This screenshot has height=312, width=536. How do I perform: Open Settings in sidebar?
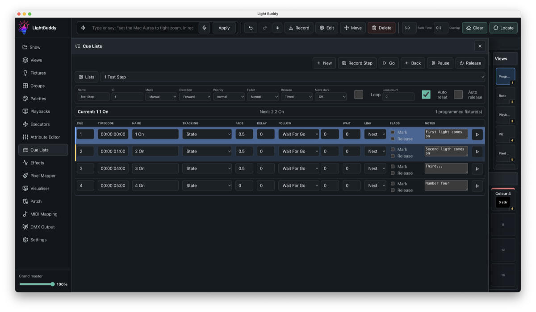(43, 240)
